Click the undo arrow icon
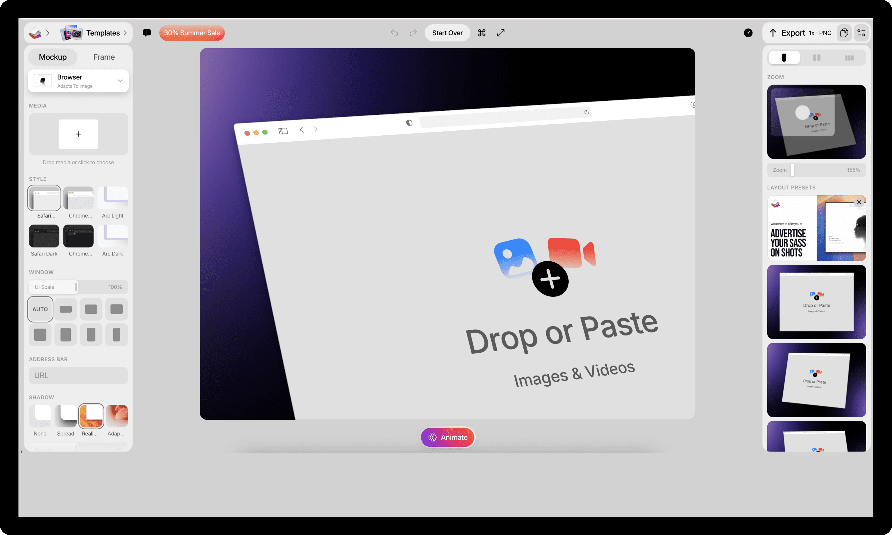Image resolution: width=892 pixels, height=535 pixels. [394, 33]
